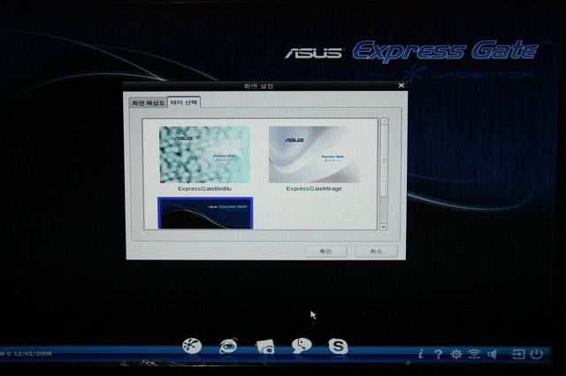Open the settings gear icon
Screen dimensions: 566x376
(x=456, y=354)
